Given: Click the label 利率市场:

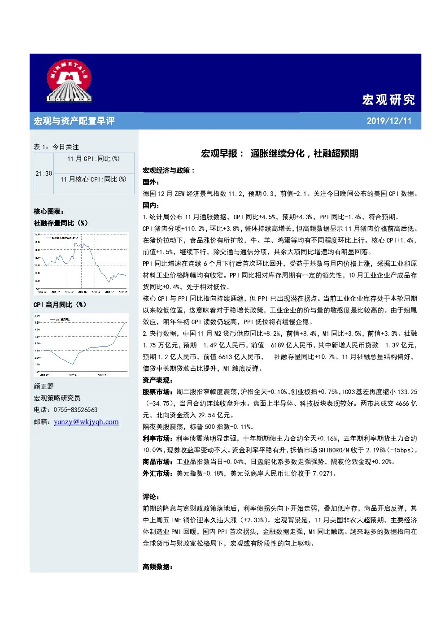Looking at the screenshot, I should (157, 438).
